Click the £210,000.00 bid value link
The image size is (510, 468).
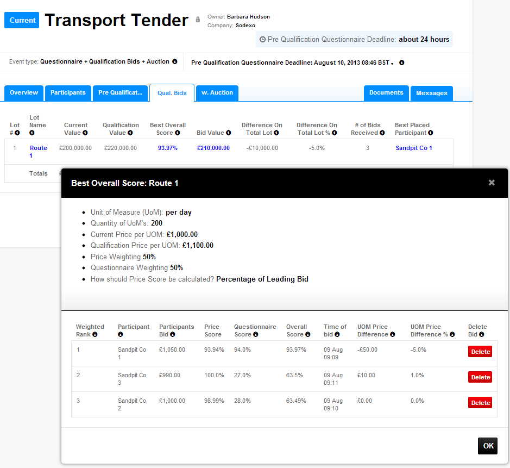pyautogui.click(x=213, y=148)
